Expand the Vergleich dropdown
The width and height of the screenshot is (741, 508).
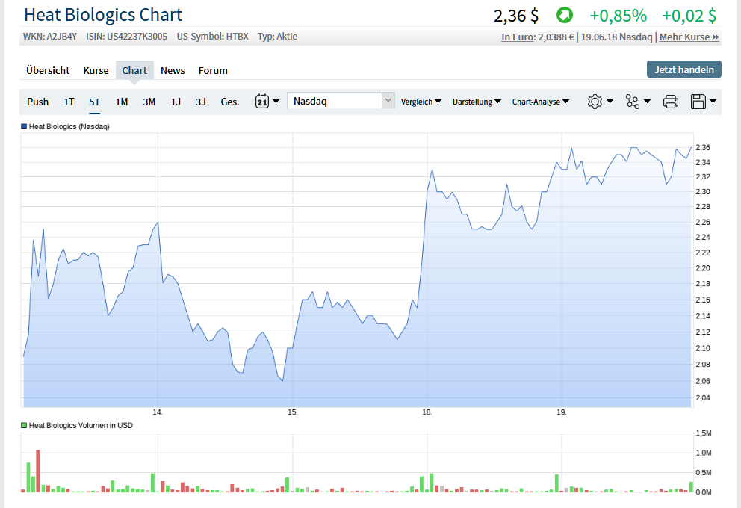pyautogui.click(x=421, y=102)
